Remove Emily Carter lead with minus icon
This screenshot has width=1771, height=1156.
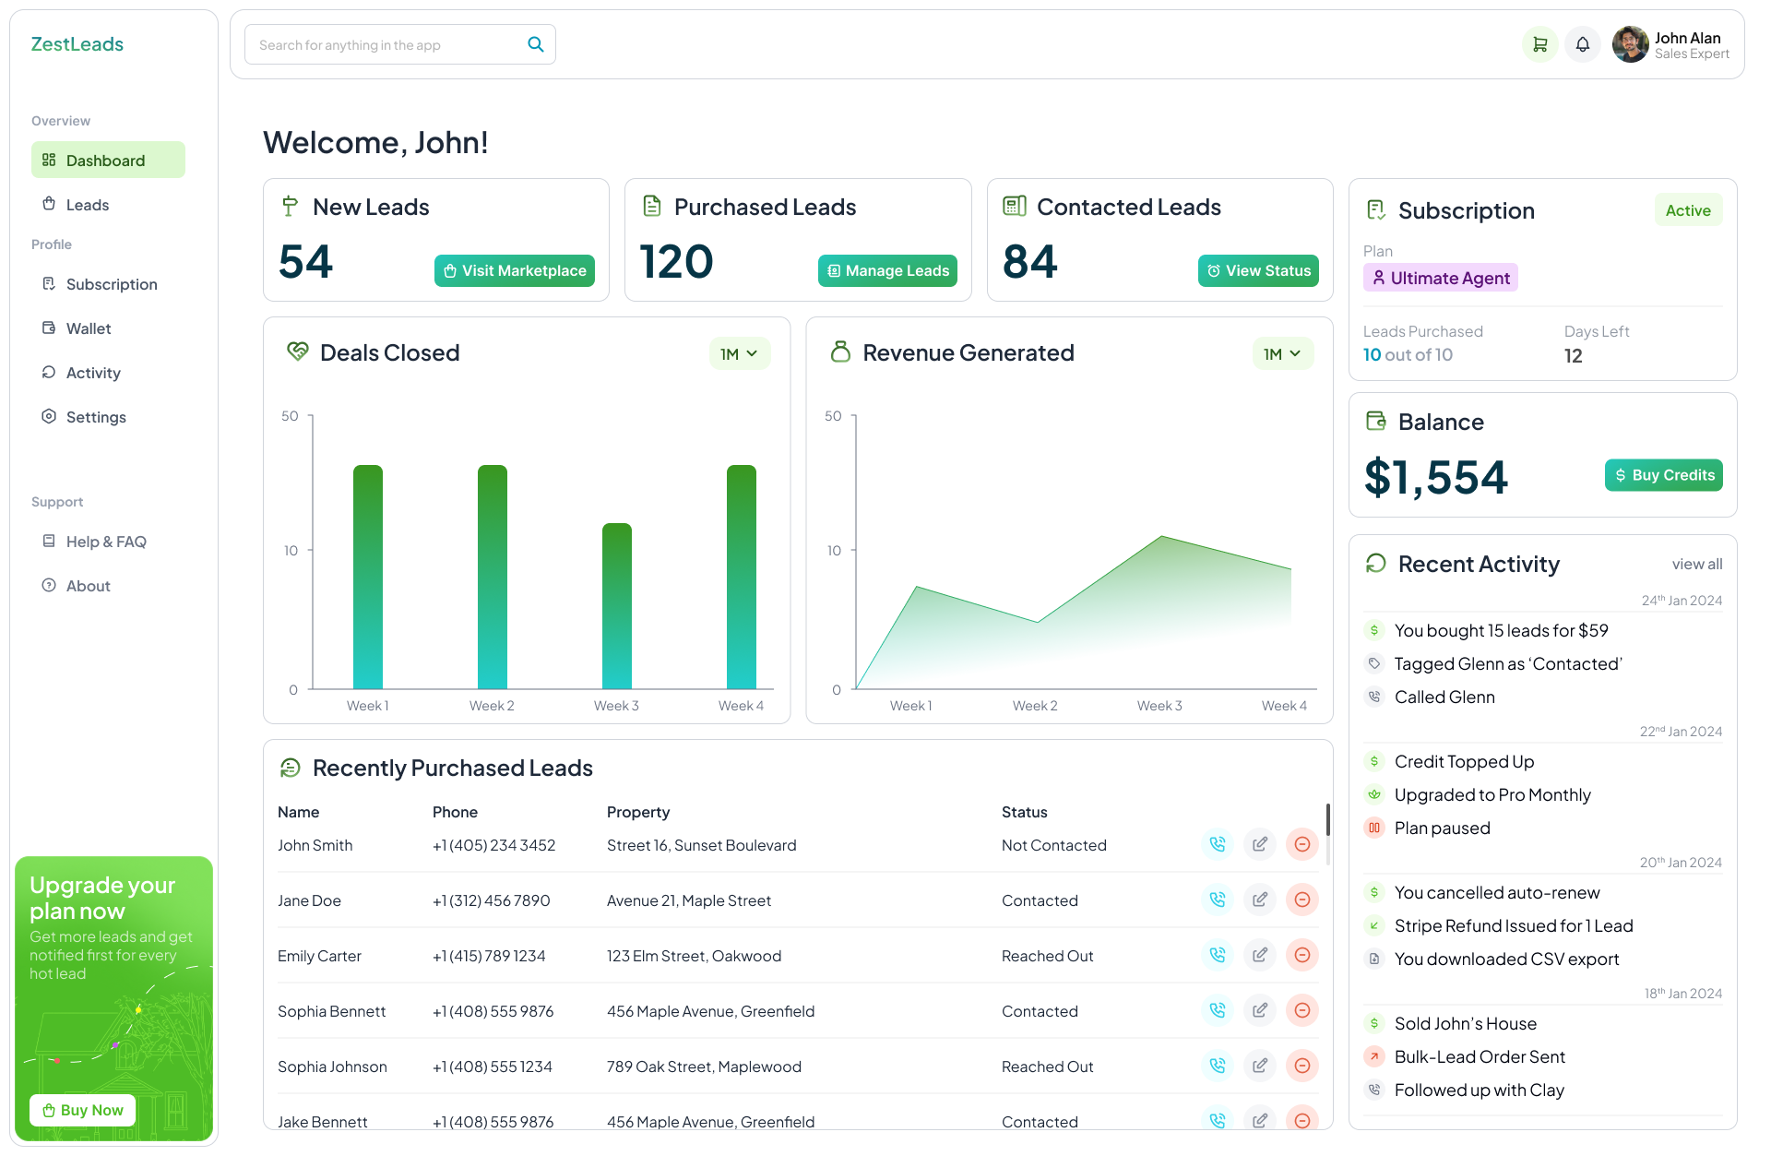pos(1302,955)
